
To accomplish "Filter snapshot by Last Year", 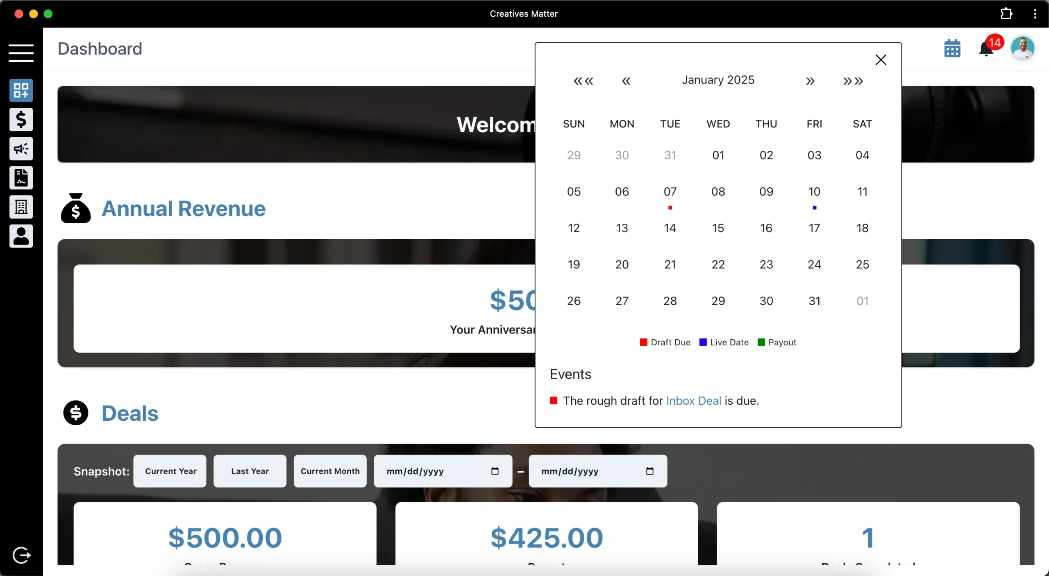I will 250,471.
